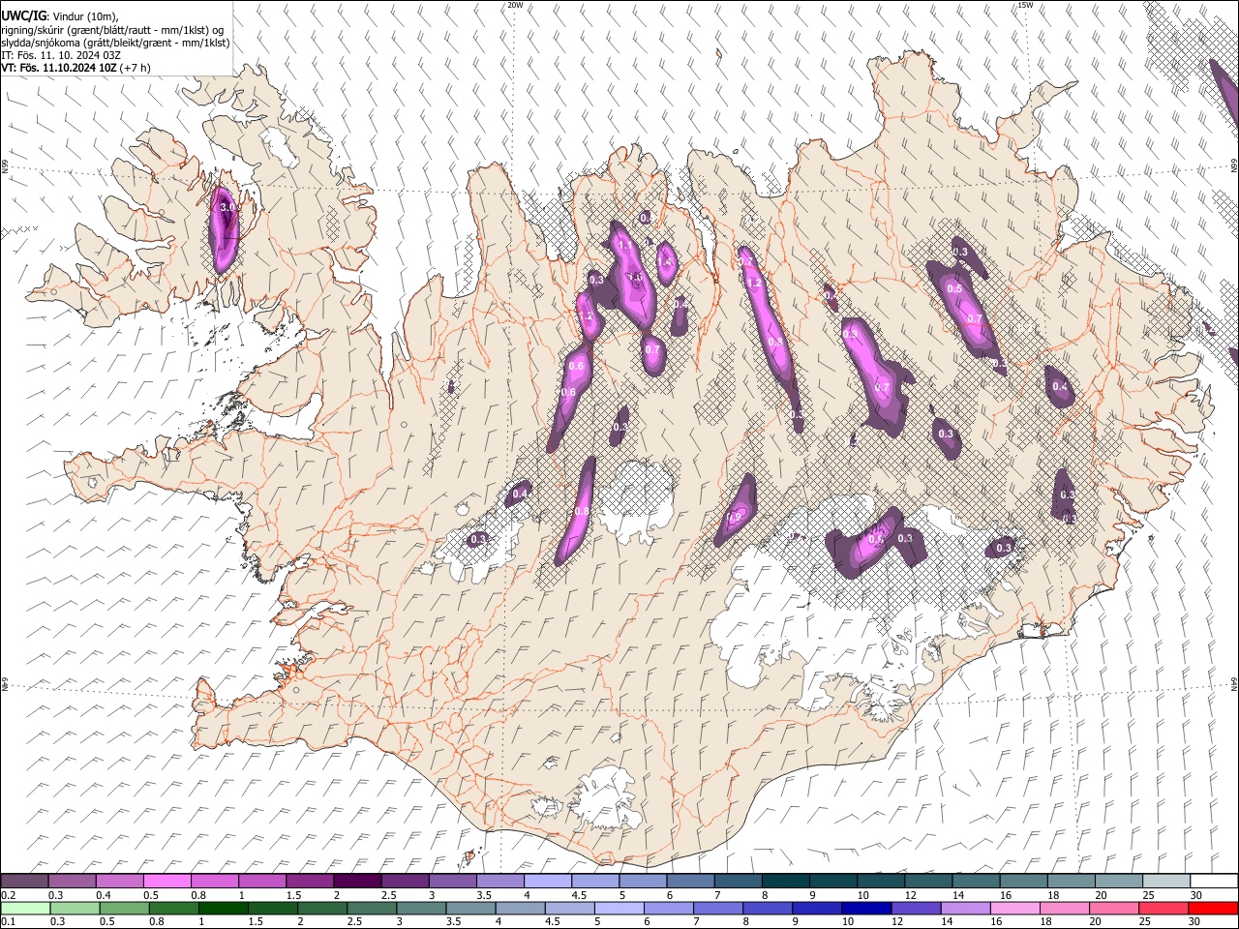Click the '3.0' value label in the Westfjords
Screen dimensions: 1239x929
228,207
